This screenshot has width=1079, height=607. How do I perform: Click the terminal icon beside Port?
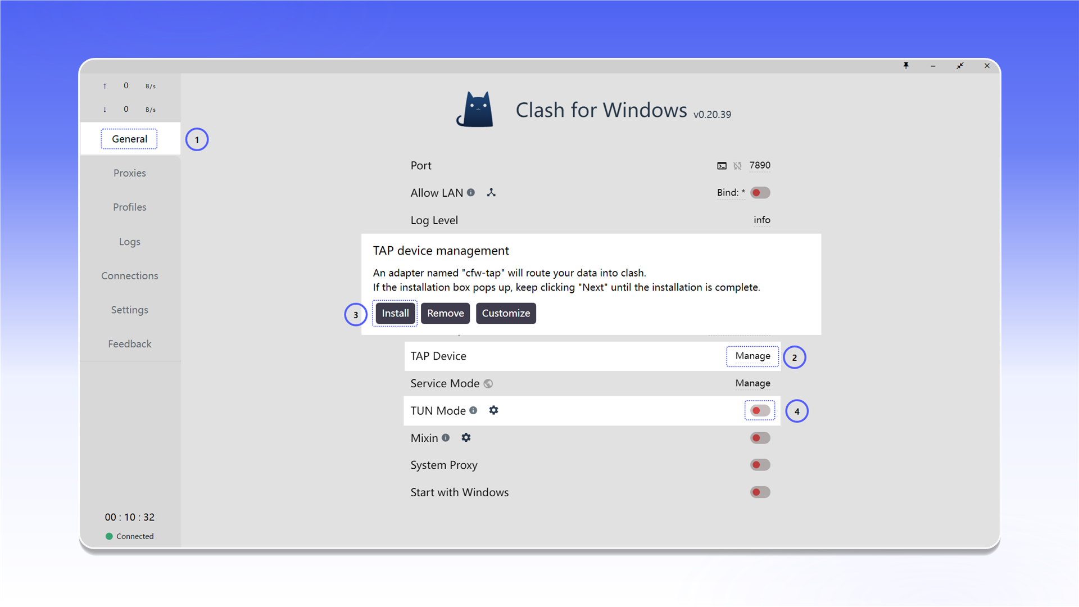tap(722, 166)
